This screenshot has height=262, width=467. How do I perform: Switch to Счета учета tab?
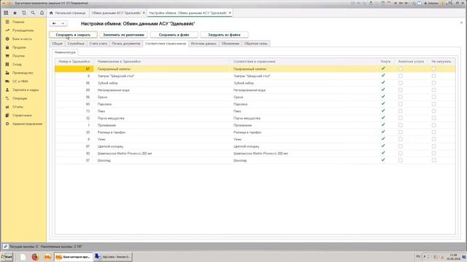98,44
